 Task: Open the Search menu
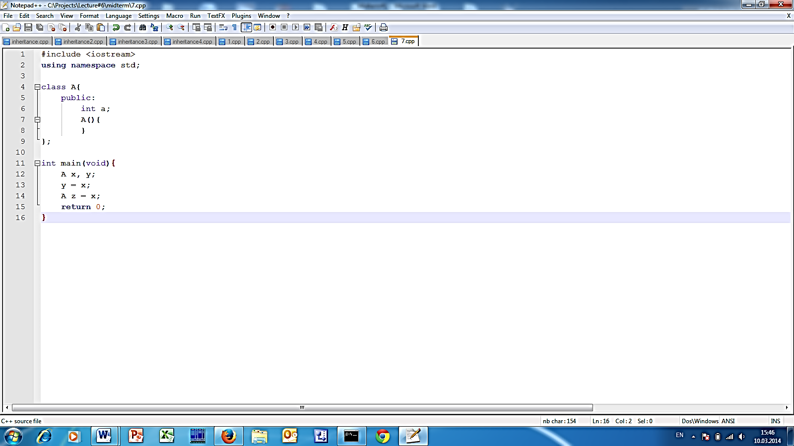tap(45, 16)
